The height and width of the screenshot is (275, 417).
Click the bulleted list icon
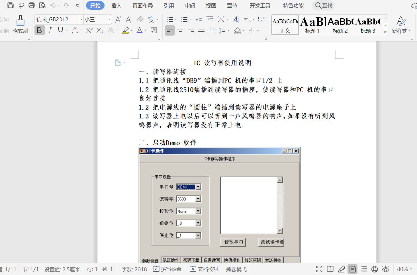(x=170, y=19)
